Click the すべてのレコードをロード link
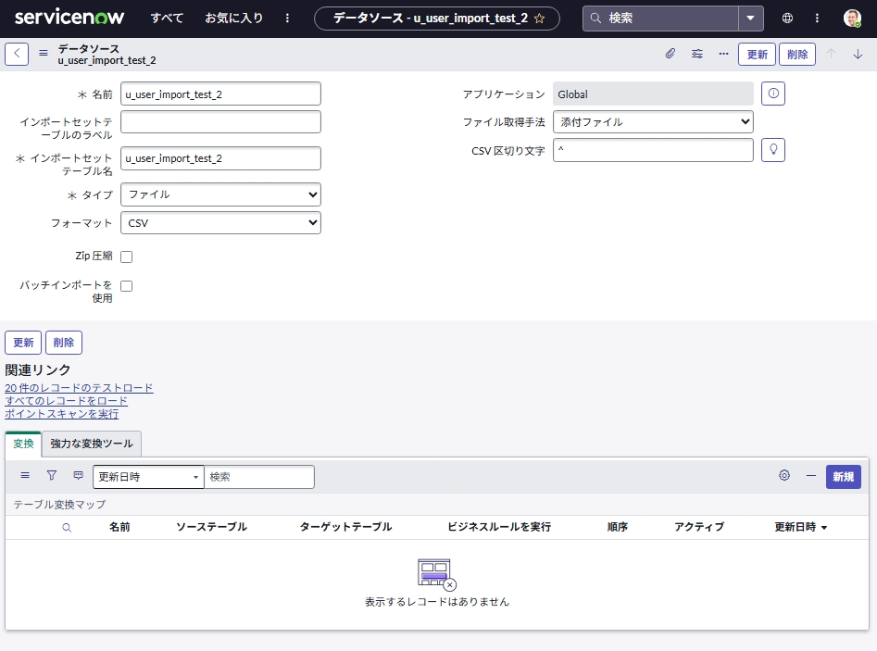877x651 pixels. [67, 401]
